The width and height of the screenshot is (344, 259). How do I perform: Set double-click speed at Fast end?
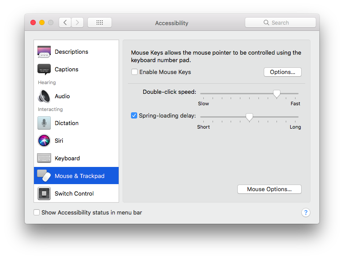click(x=295, y=93)
